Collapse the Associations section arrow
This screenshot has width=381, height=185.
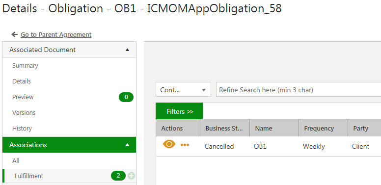127,145
